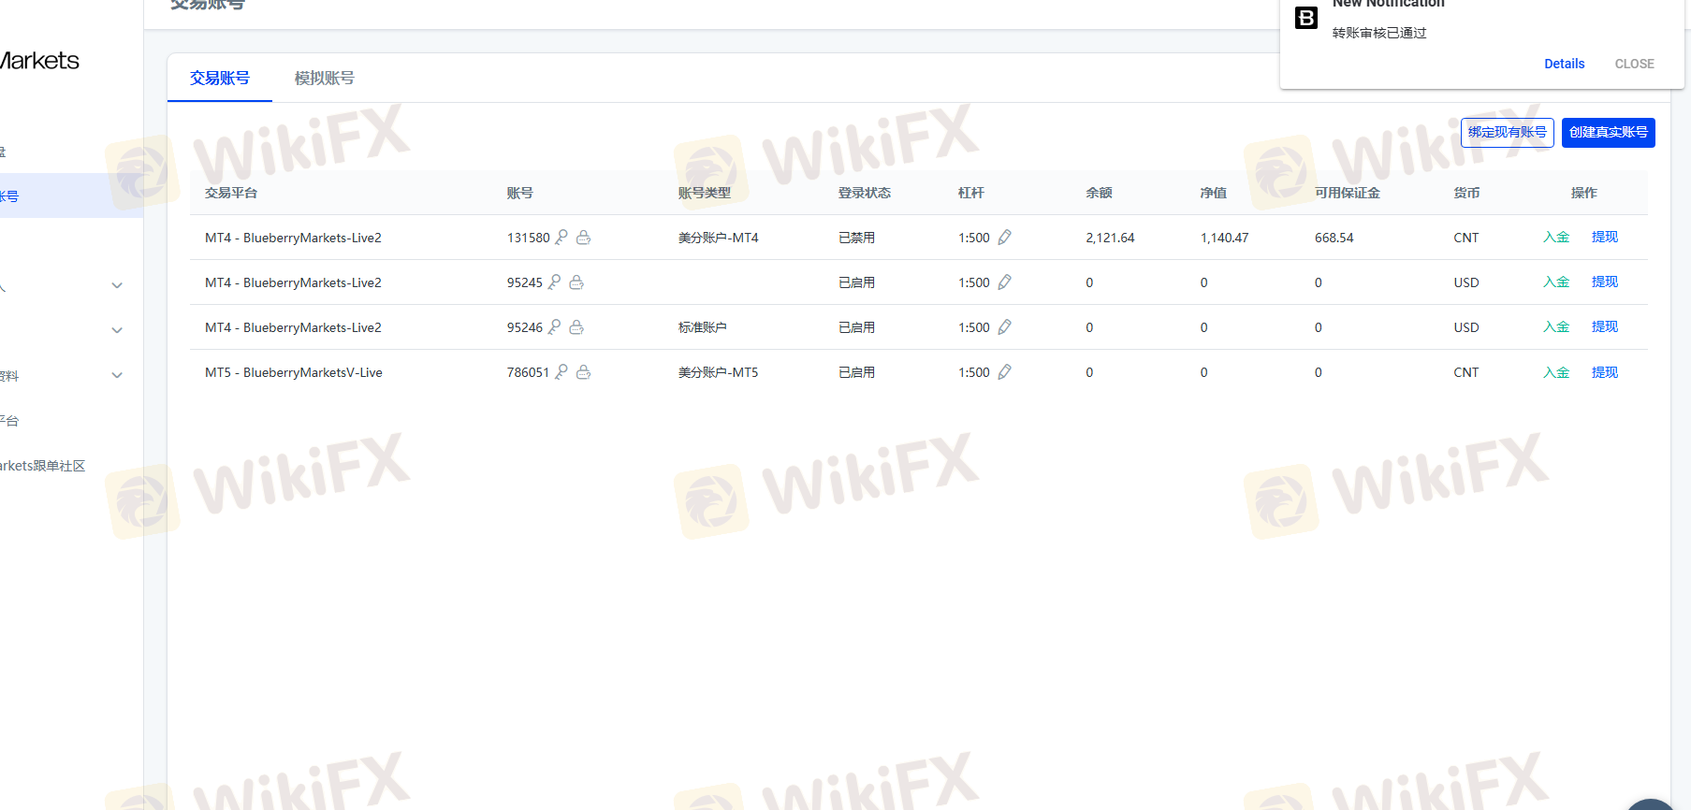Viewport: 1691px width, 810px height.
Task: Click key icon for account 131580
Action: tap(561, 237)
